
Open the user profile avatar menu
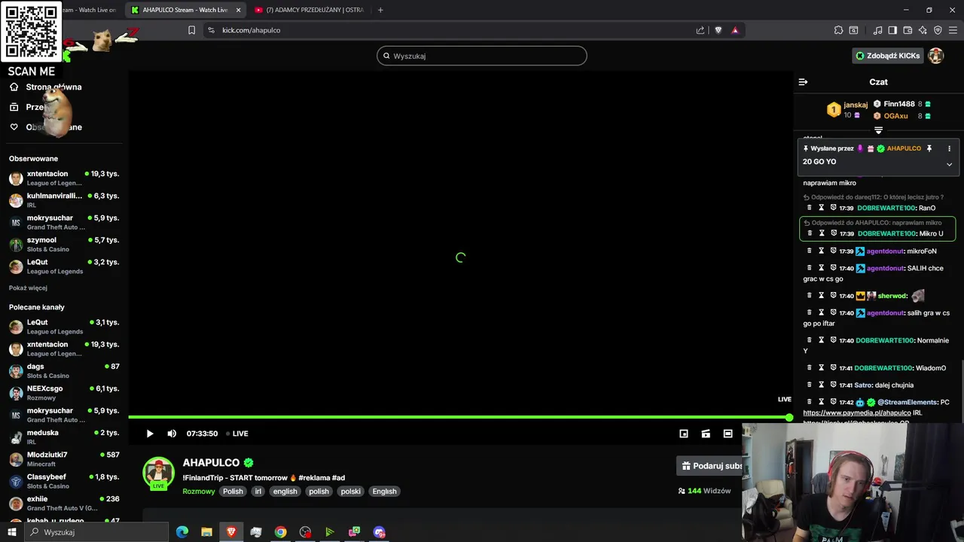[936, 56]
